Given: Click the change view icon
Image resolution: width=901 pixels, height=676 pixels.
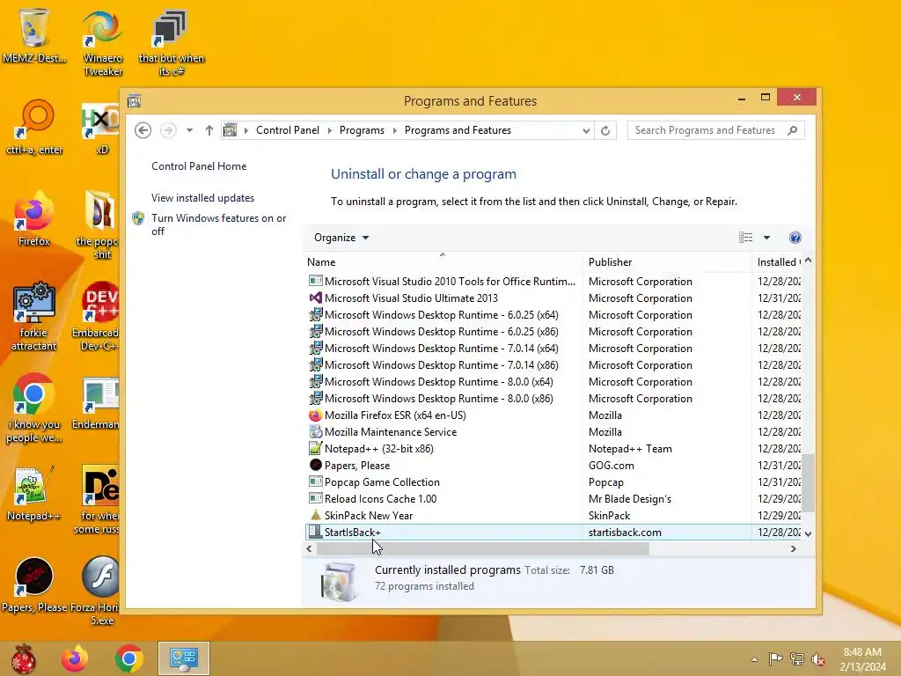Looking at the screenshot, I should [746, 238].
